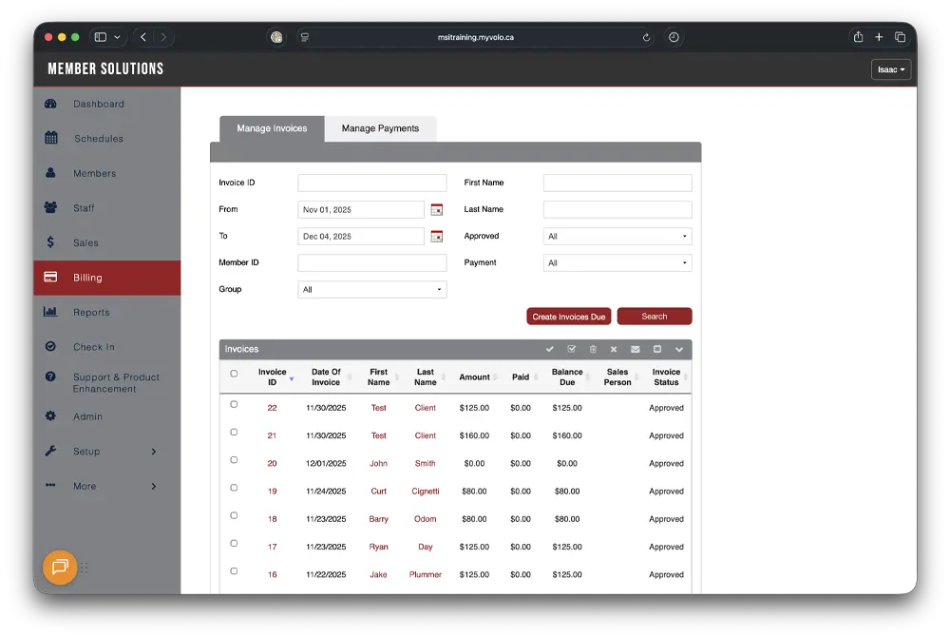Screen dimensions: 950x637
Task: Click the Create Invoices Due button
Action: (568, 316)
